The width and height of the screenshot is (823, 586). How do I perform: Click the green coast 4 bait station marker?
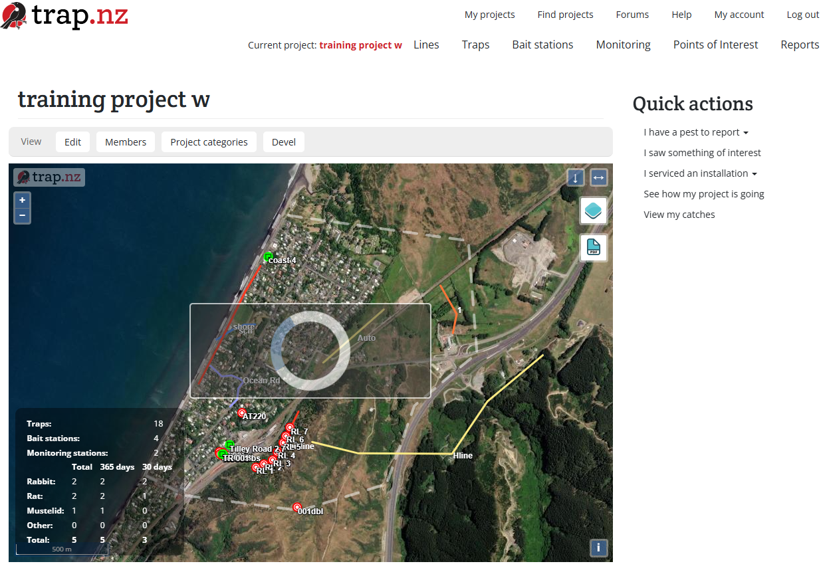(268, 256)
